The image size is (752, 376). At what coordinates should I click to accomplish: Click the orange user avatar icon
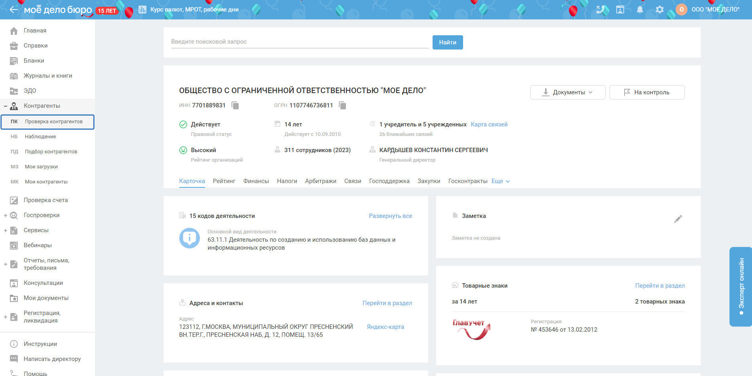pos(682,10)
